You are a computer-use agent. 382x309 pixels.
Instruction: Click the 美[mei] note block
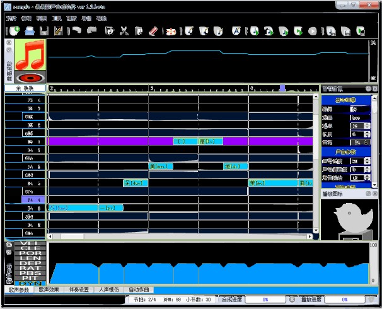pos(161,166)
